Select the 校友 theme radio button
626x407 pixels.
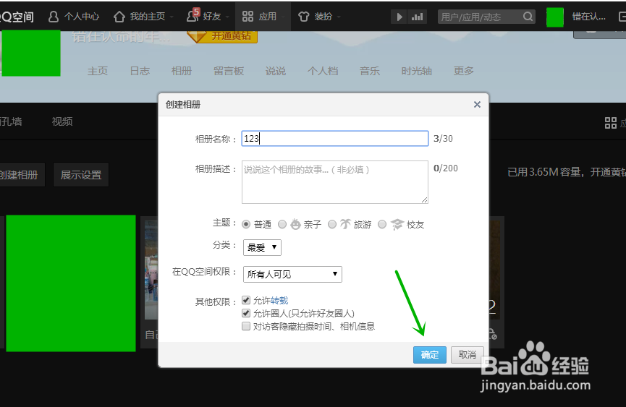[382, 224]
